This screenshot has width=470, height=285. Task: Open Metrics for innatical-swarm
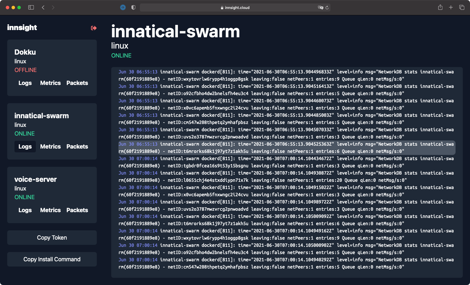[51, 147]
